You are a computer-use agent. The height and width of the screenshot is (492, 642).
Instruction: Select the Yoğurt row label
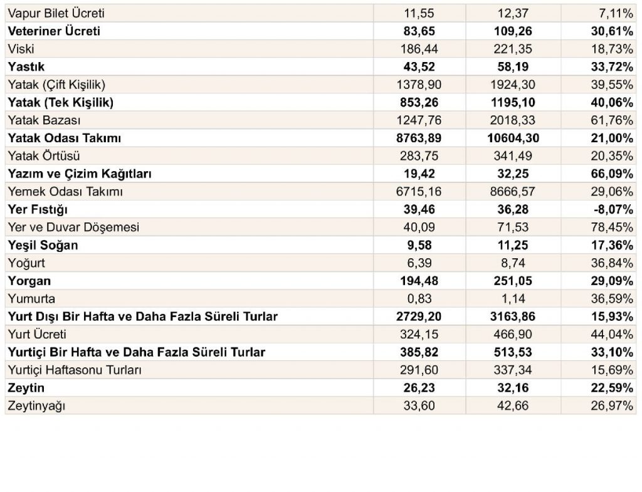[26, 263]
